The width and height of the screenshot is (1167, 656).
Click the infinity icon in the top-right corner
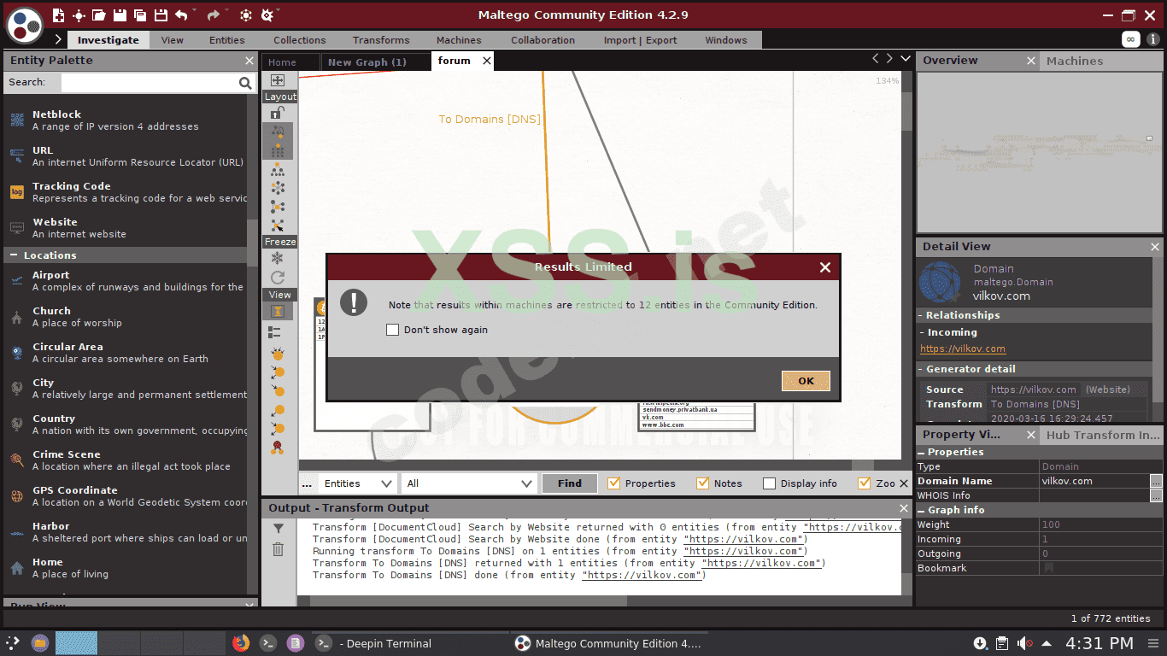[x=1131, y=39]
